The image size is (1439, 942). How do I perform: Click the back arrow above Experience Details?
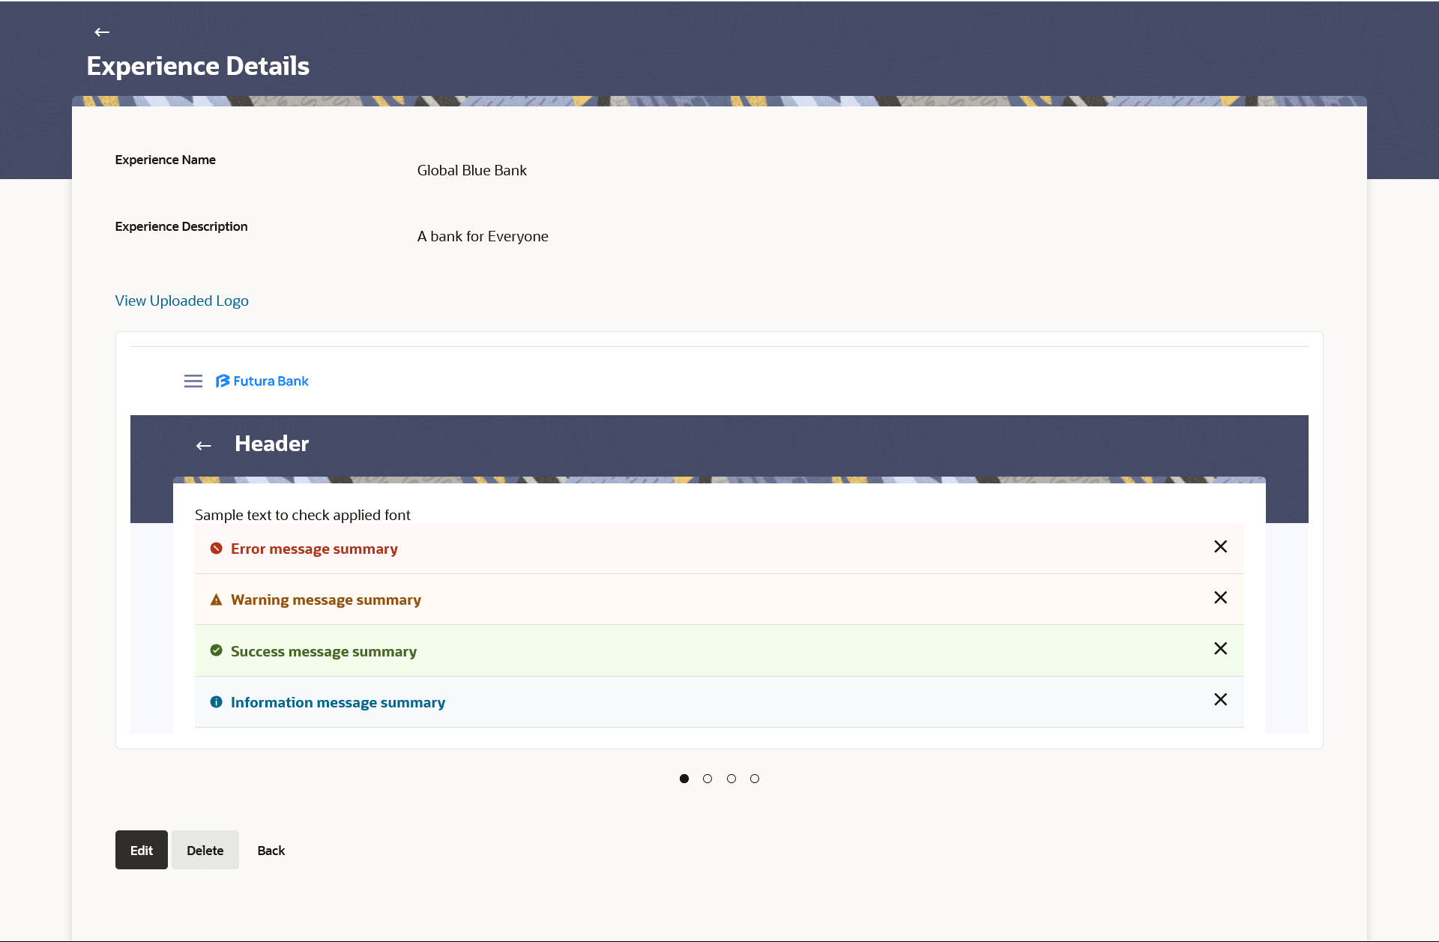point(102,32)
